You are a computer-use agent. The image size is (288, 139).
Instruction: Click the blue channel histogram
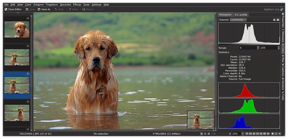(249, 121)
